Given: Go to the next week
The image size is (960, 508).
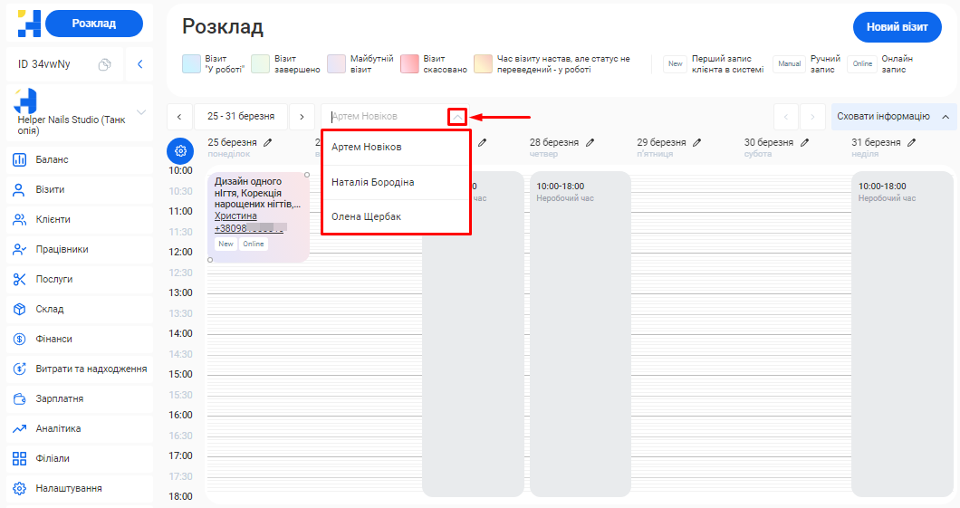Looking at the screenshot, I should pos(302,117).
